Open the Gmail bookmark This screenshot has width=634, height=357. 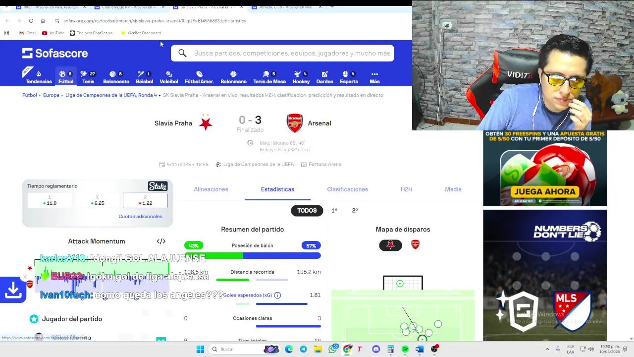pyautogui.click(x=28, y=33)
